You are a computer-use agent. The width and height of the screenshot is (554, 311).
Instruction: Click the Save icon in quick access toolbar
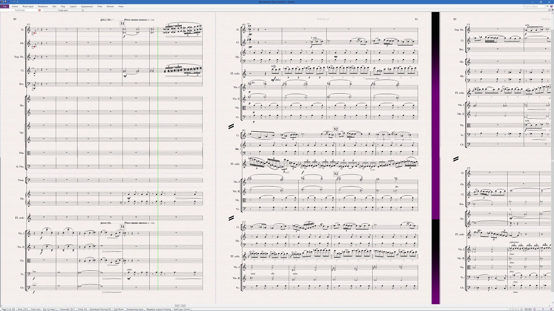[6, 2]
